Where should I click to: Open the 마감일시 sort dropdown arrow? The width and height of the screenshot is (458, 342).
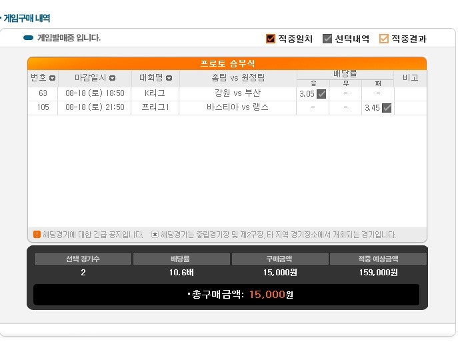coord(112,78)
